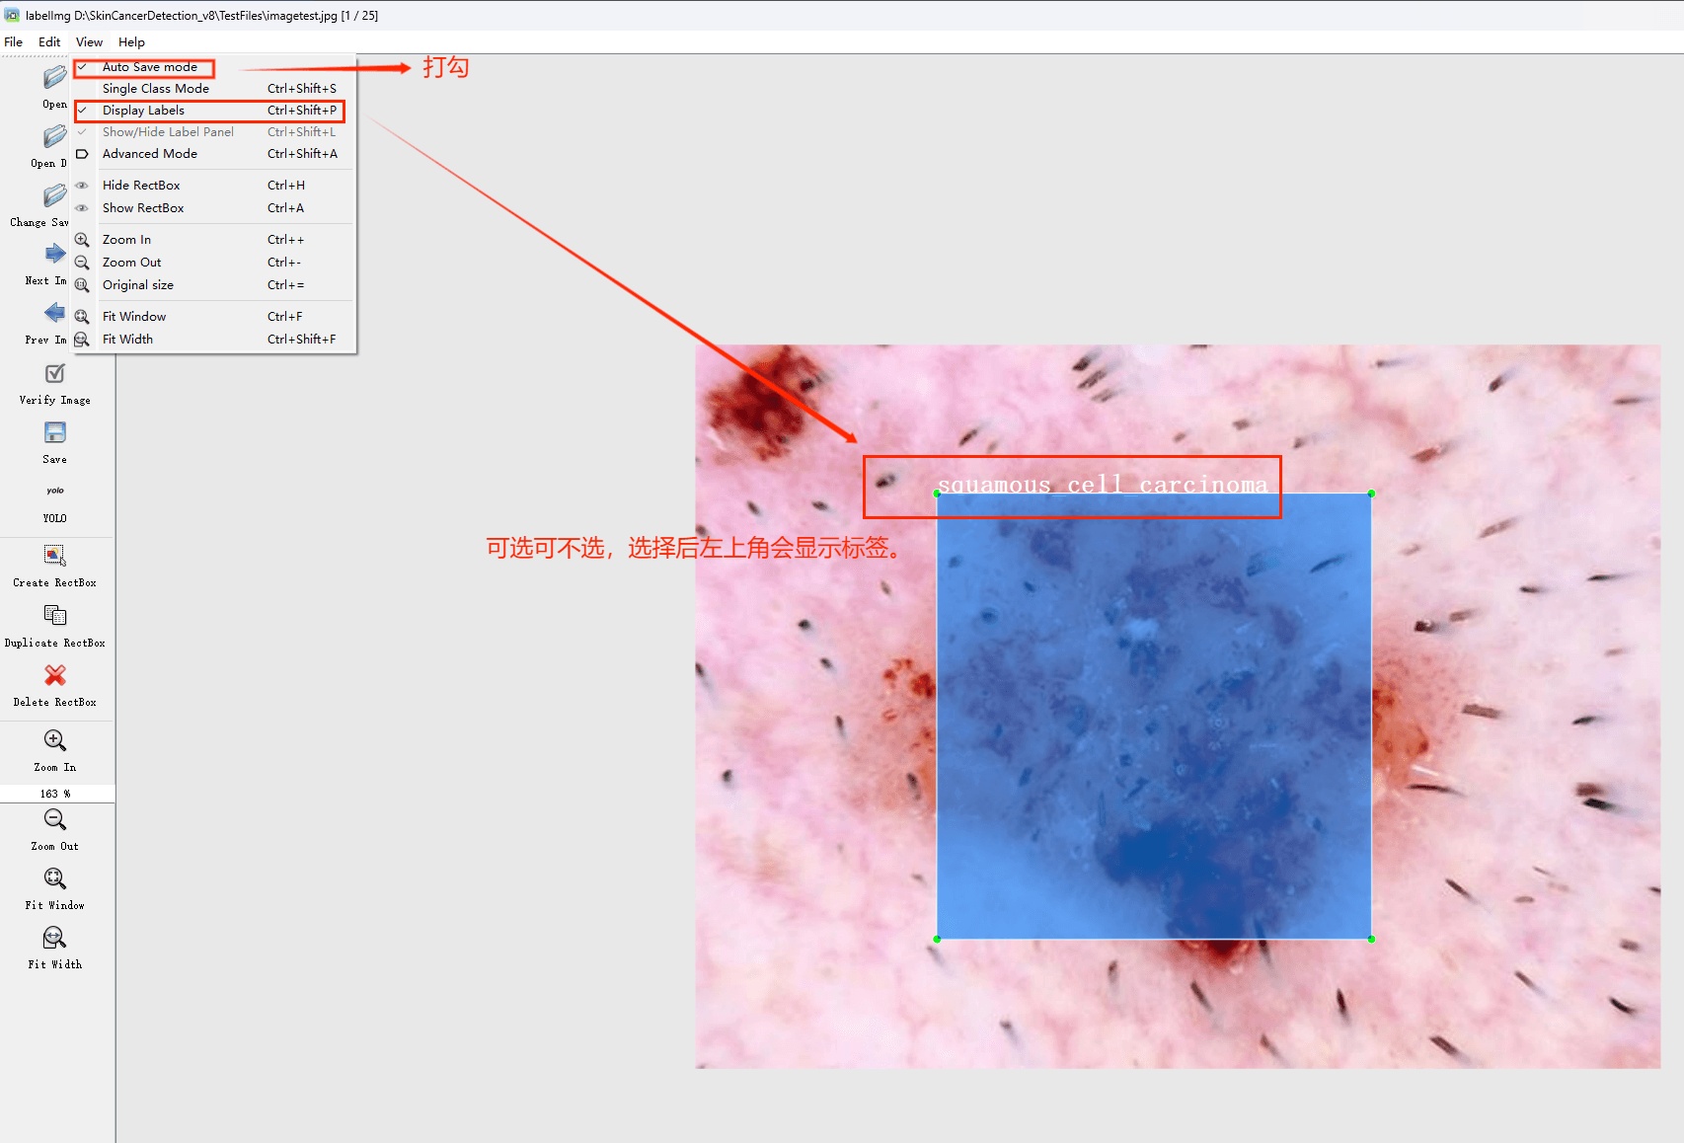Go to the Prev Image arrow
The width and height of the screenshot is (1684, 1143).
tap(55, 313)
